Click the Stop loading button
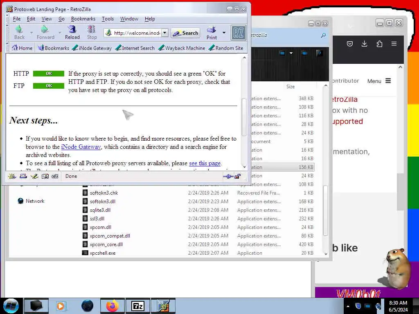The width and height of the screenshot is (419, 314). click(92, 33)
